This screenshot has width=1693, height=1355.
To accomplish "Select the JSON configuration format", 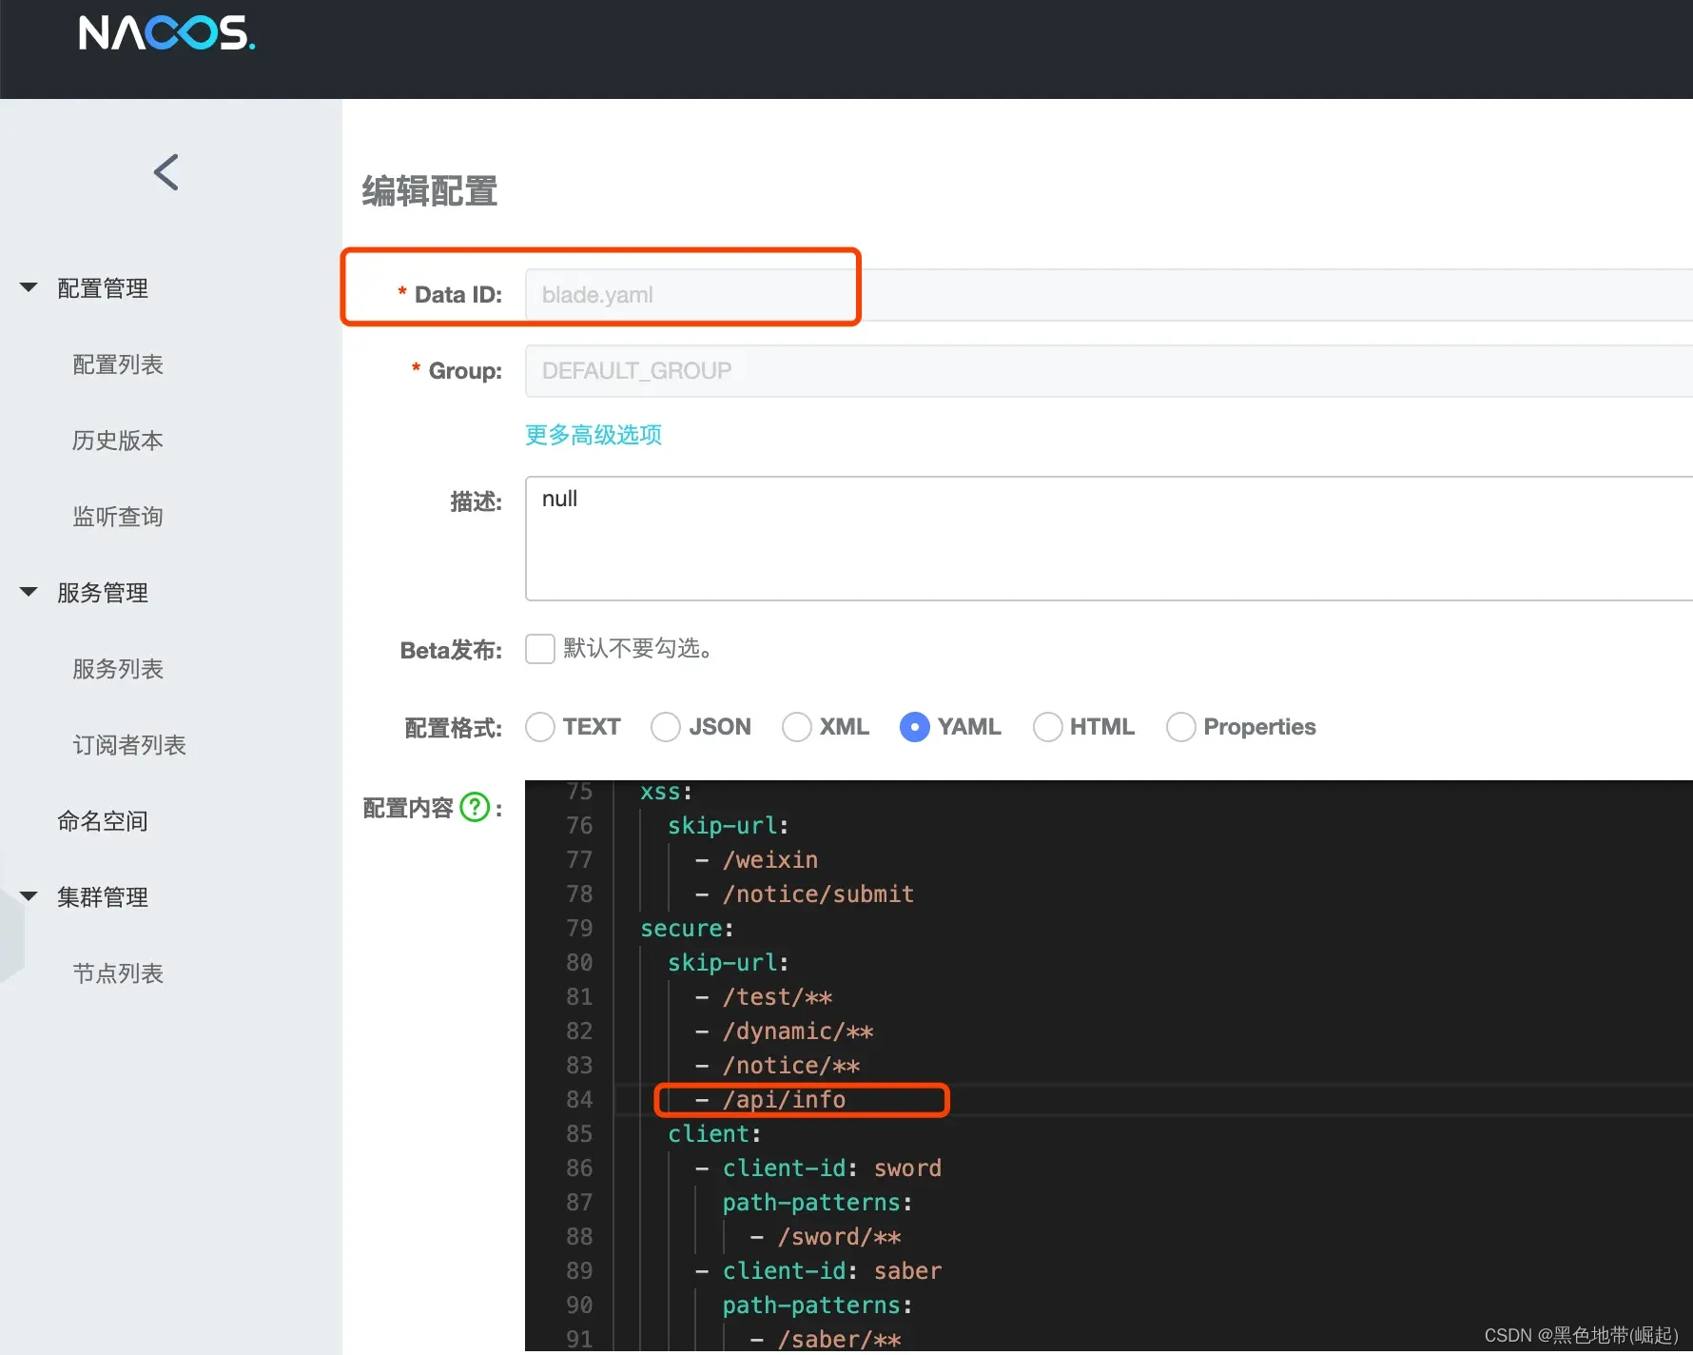I will pyautogui.click(x=666, y=726).
